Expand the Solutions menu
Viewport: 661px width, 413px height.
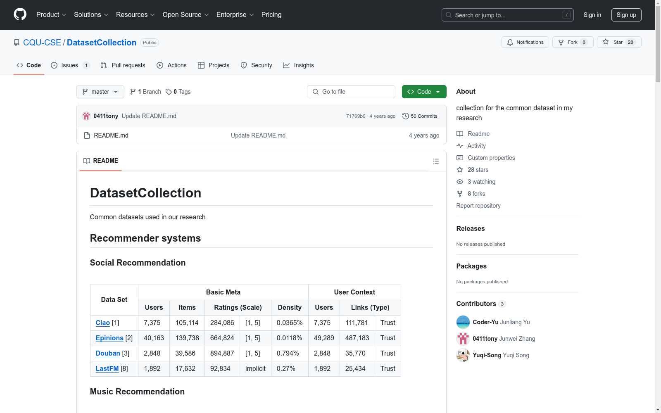91,14
